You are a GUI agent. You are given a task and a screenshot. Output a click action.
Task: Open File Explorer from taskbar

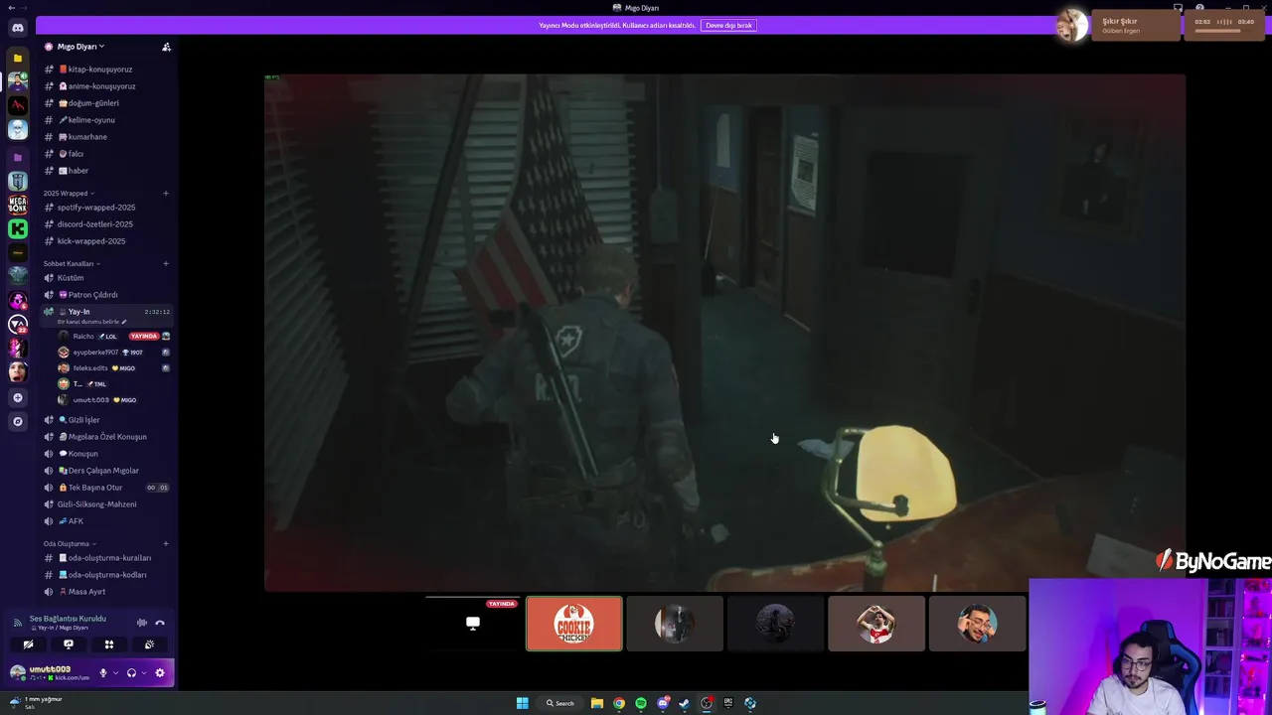tap(597, 703)
